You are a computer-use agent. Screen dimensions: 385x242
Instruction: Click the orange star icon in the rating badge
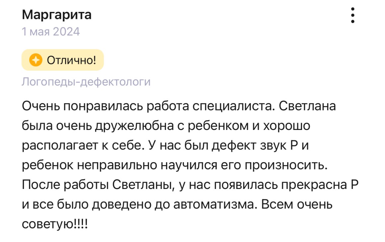click(36, 60)
